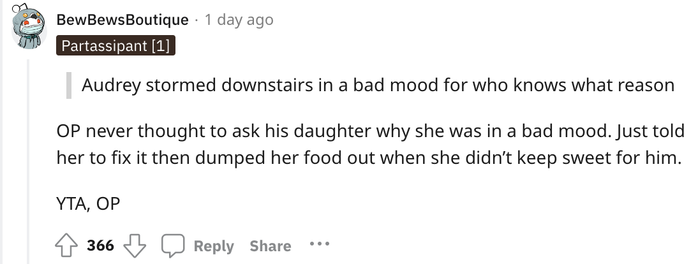698x264 pixels.
Task: Click the quoted 'Audrey stormed downstairs' text
Action: [378, 85]
